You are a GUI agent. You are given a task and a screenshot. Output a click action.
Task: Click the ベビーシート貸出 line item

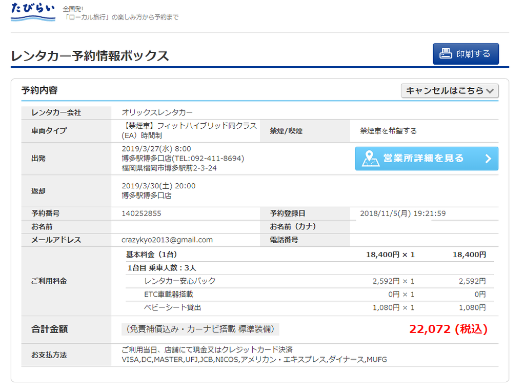click(x=172, y=307)
